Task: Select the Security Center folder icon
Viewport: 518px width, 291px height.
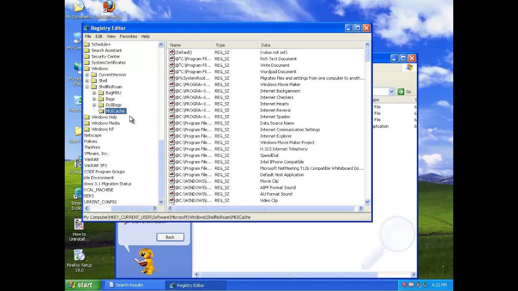Action: click(87, 57)
